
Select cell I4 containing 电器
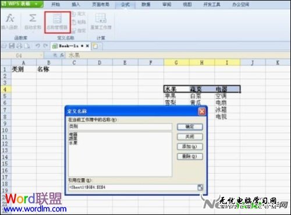(x=228, y=89)
